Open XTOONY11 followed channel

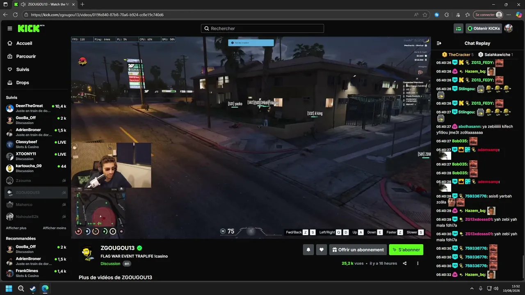coord(36,156)
